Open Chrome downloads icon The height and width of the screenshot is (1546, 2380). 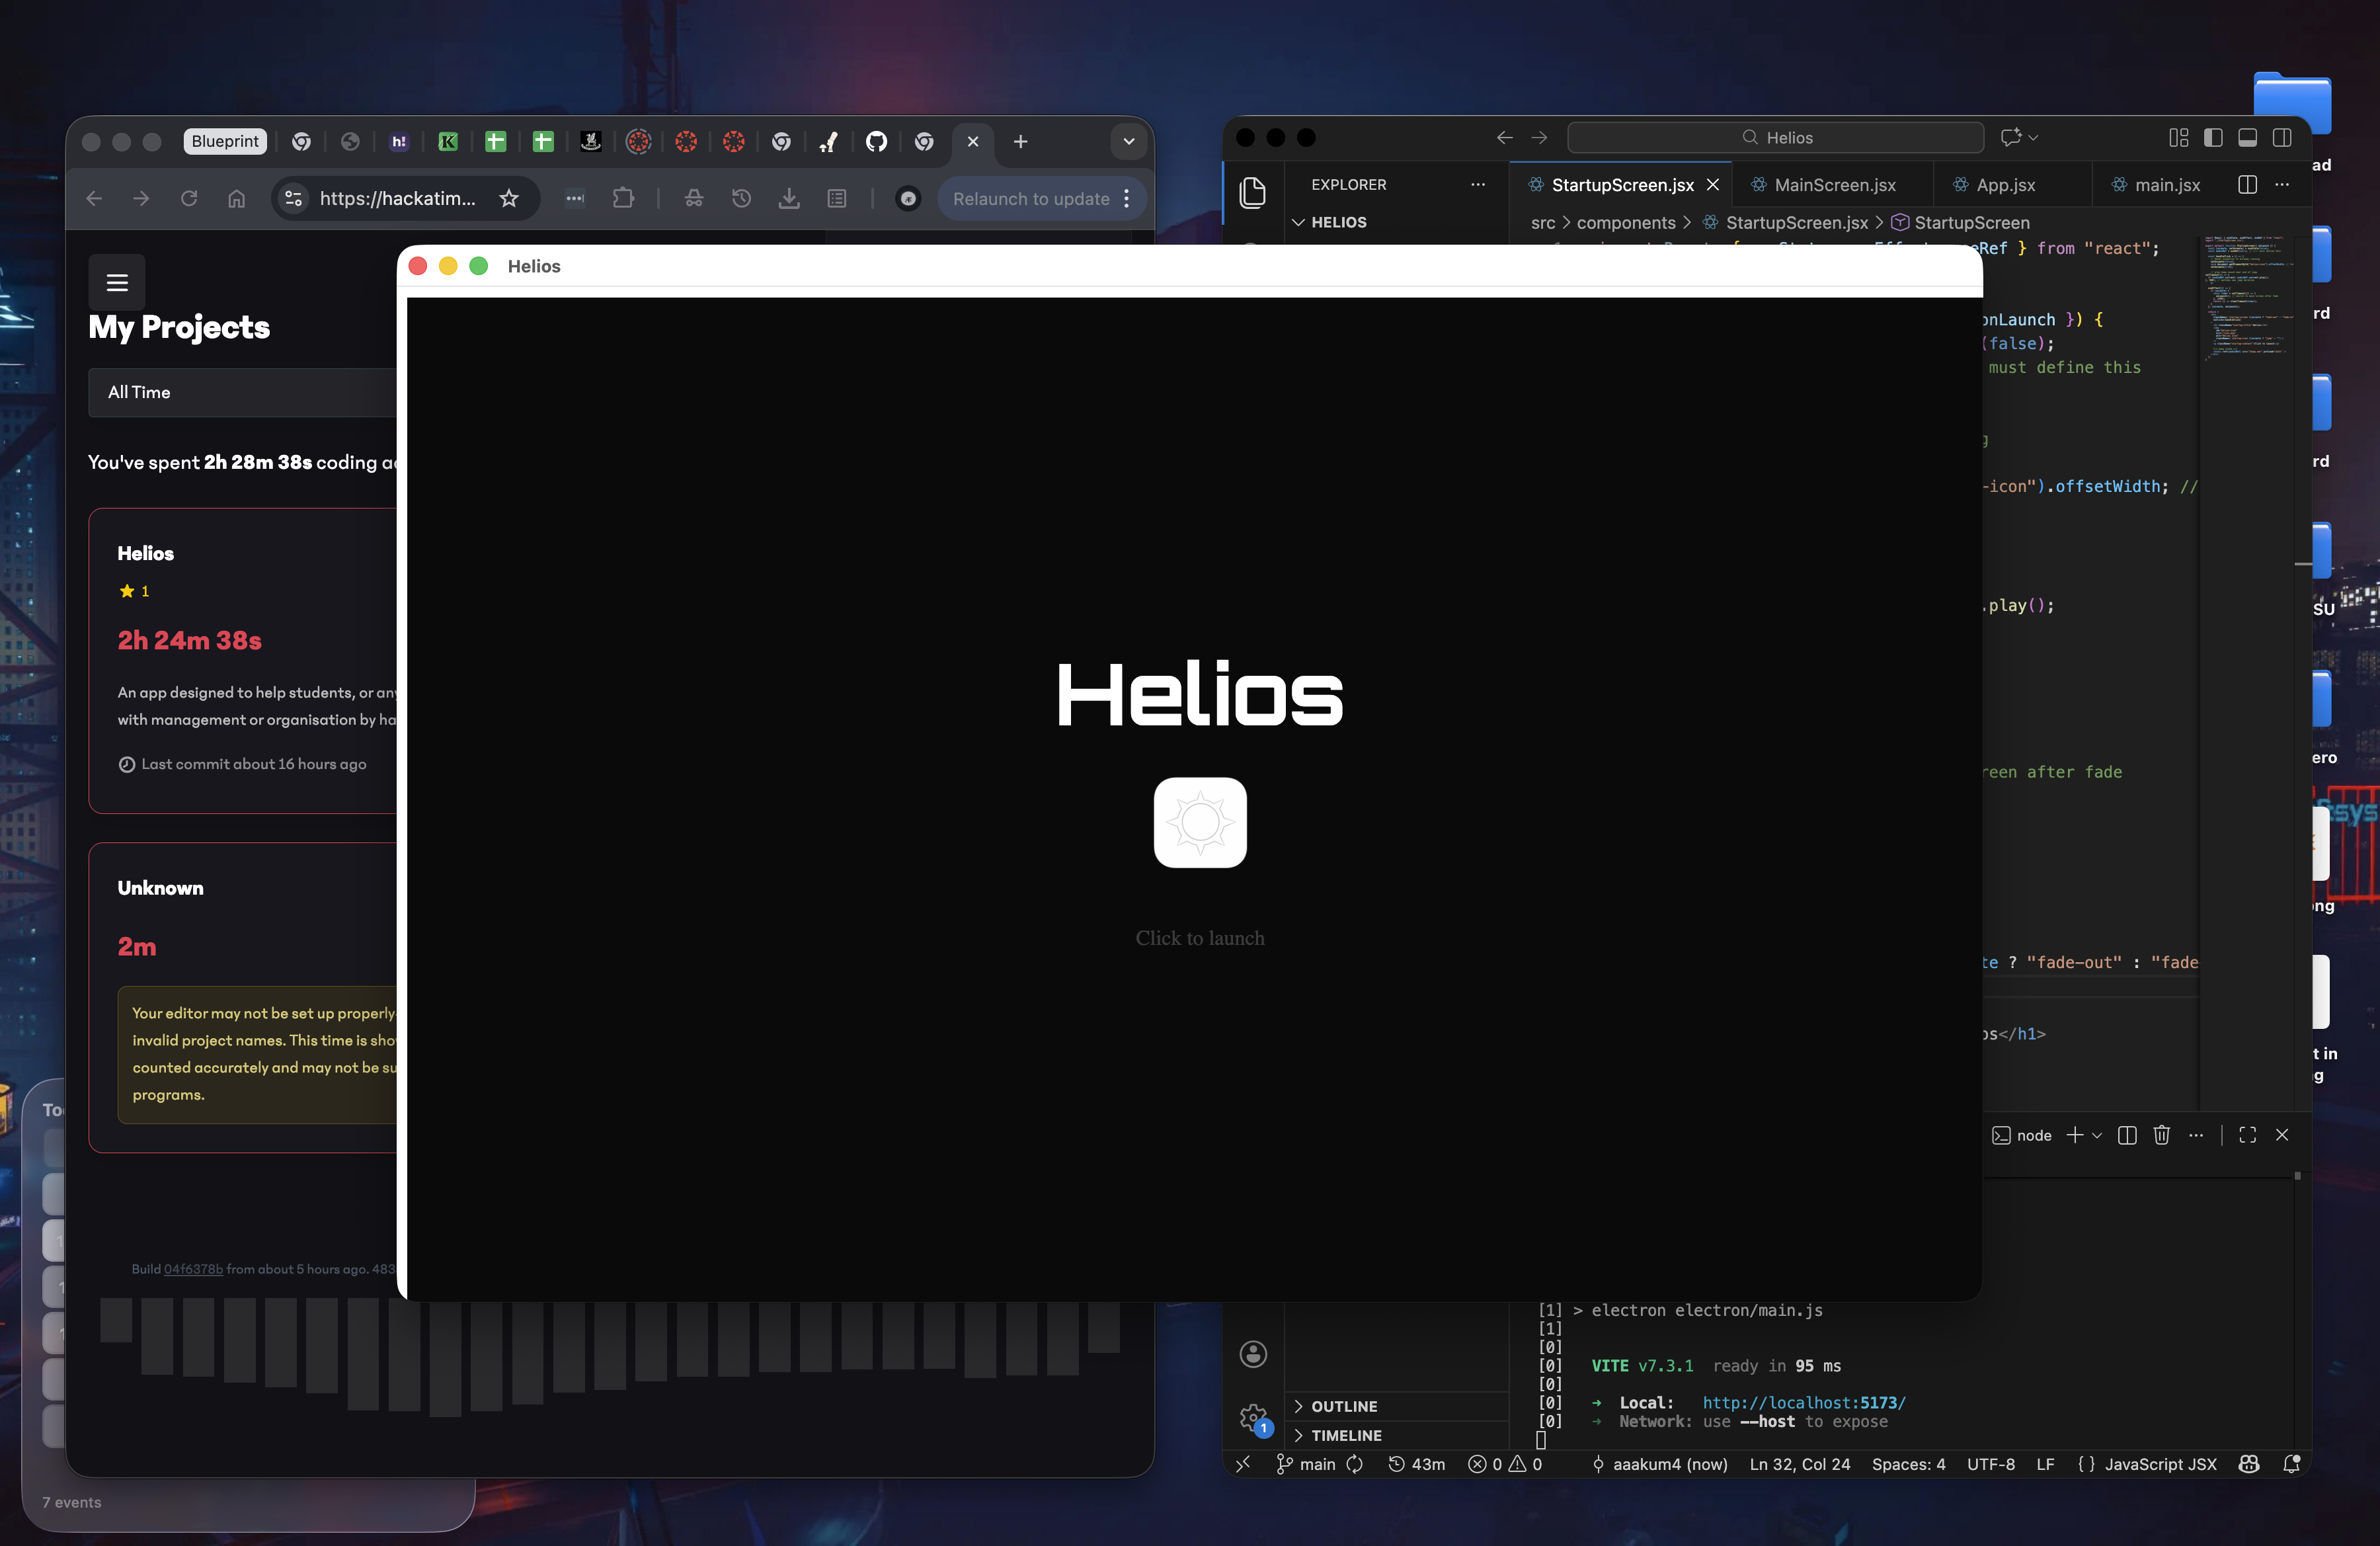coord(789,198)
